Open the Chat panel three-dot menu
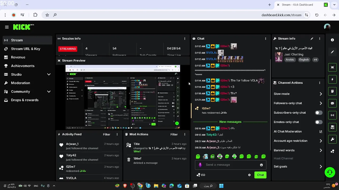Screen dimensions: 339x190 (266, 39)
